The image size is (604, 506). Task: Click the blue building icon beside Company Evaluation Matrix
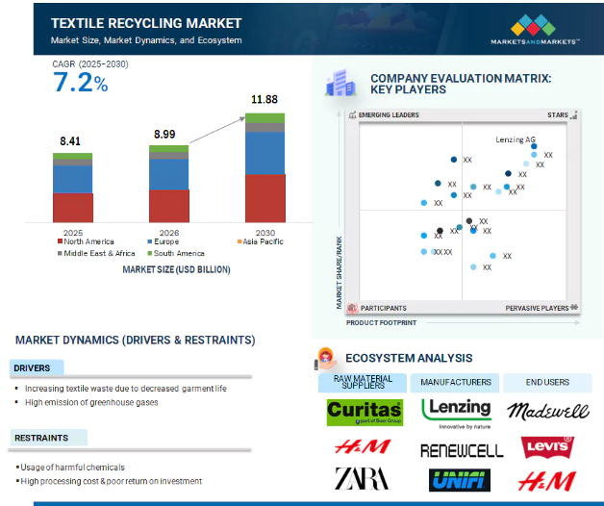point(340,83)
